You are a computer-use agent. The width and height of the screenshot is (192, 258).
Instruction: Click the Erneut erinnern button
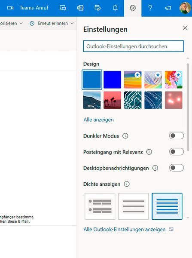point(52,23)
